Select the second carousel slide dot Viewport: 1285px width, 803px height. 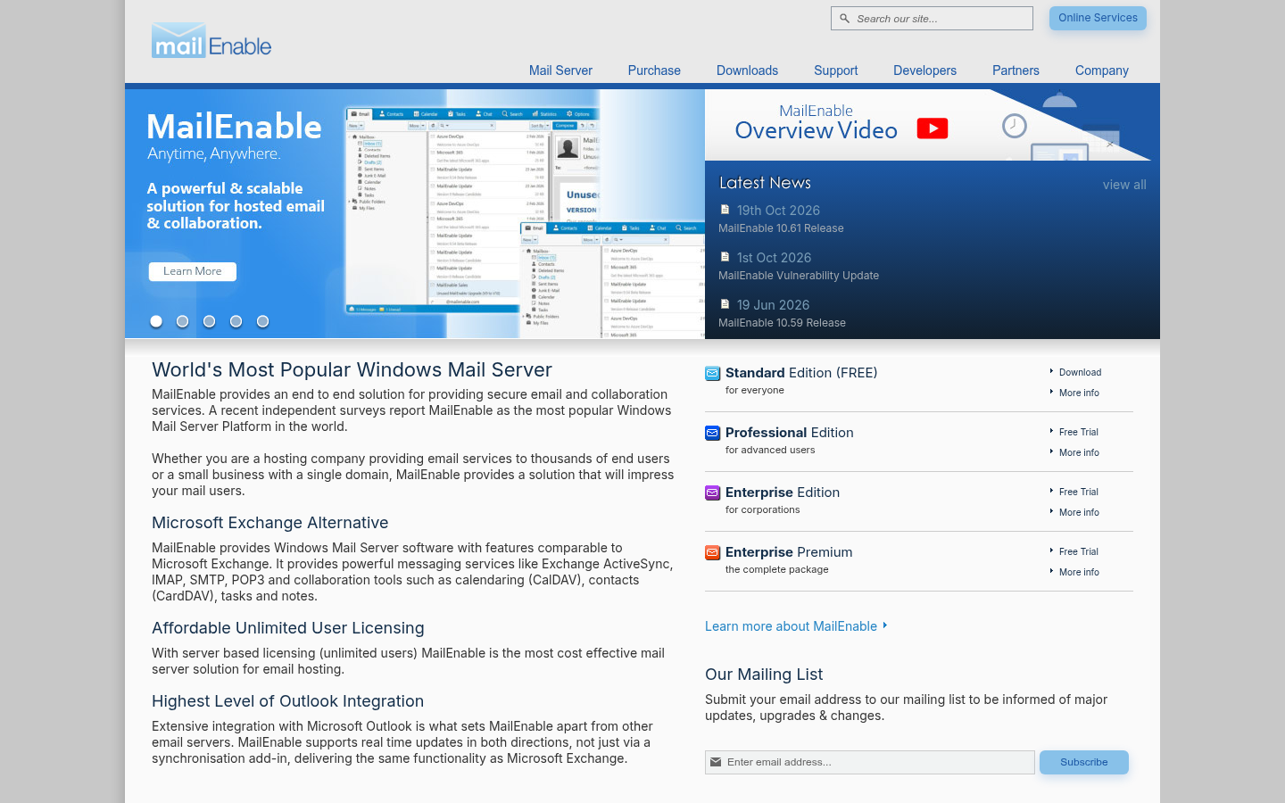183,321
